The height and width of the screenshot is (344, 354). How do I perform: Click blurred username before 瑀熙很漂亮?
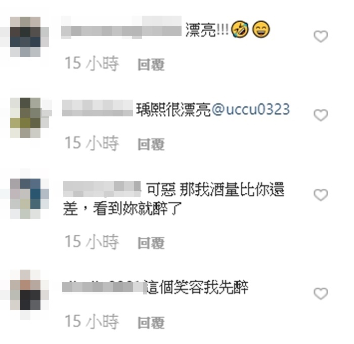(x=98, y=108)
